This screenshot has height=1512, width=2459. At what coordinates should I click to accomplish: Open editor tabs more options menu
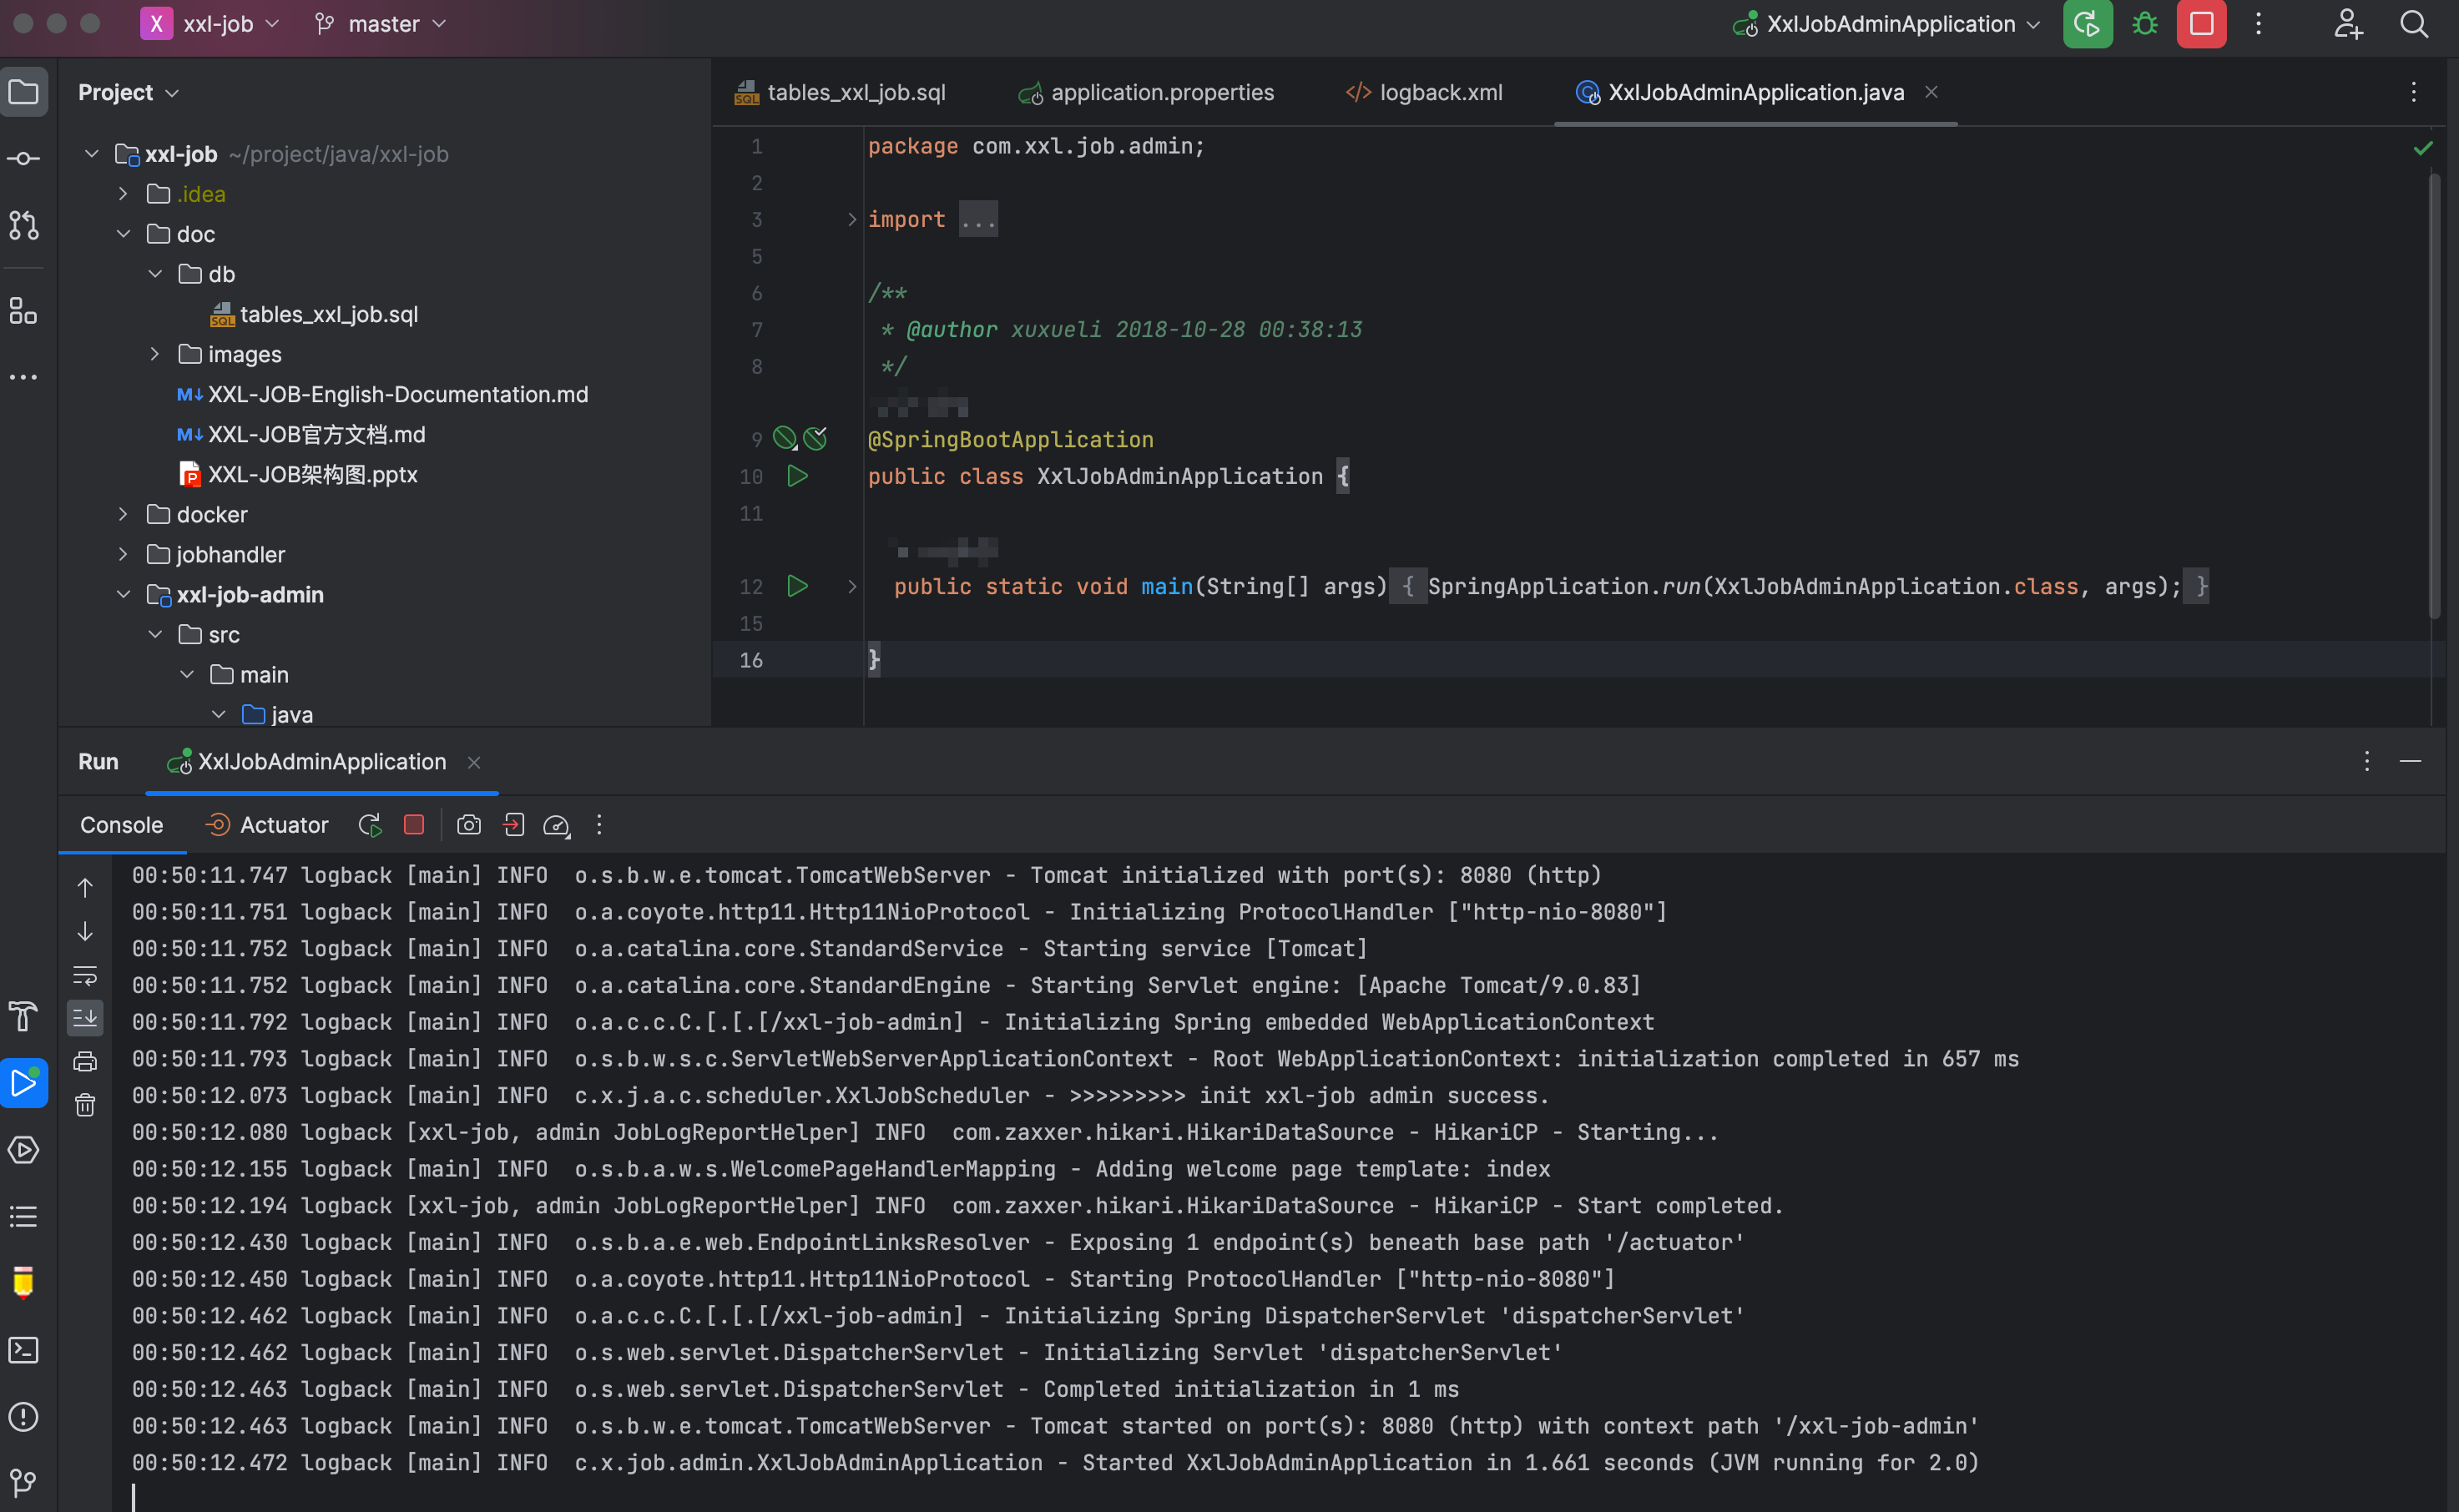point(2414,92)
